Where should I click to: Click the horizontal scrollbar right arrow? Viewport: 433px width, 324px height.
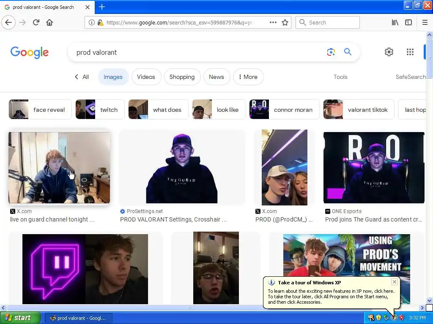click(422, 308)
